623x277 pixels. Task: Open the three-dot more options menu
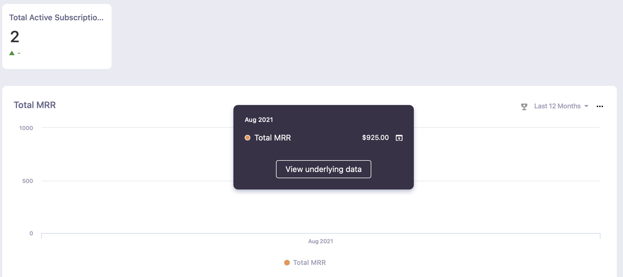point(600,106)
